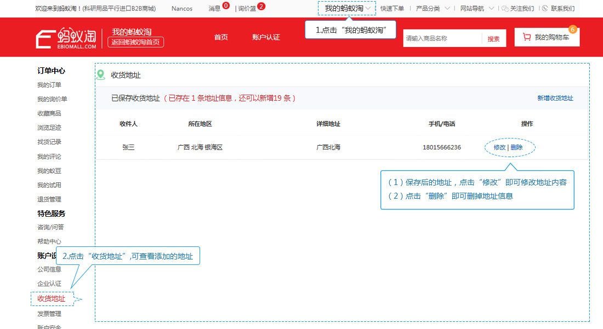603x329 pixels.
Task: Click the WeChat follow-us icon
Action: point(505,8)
